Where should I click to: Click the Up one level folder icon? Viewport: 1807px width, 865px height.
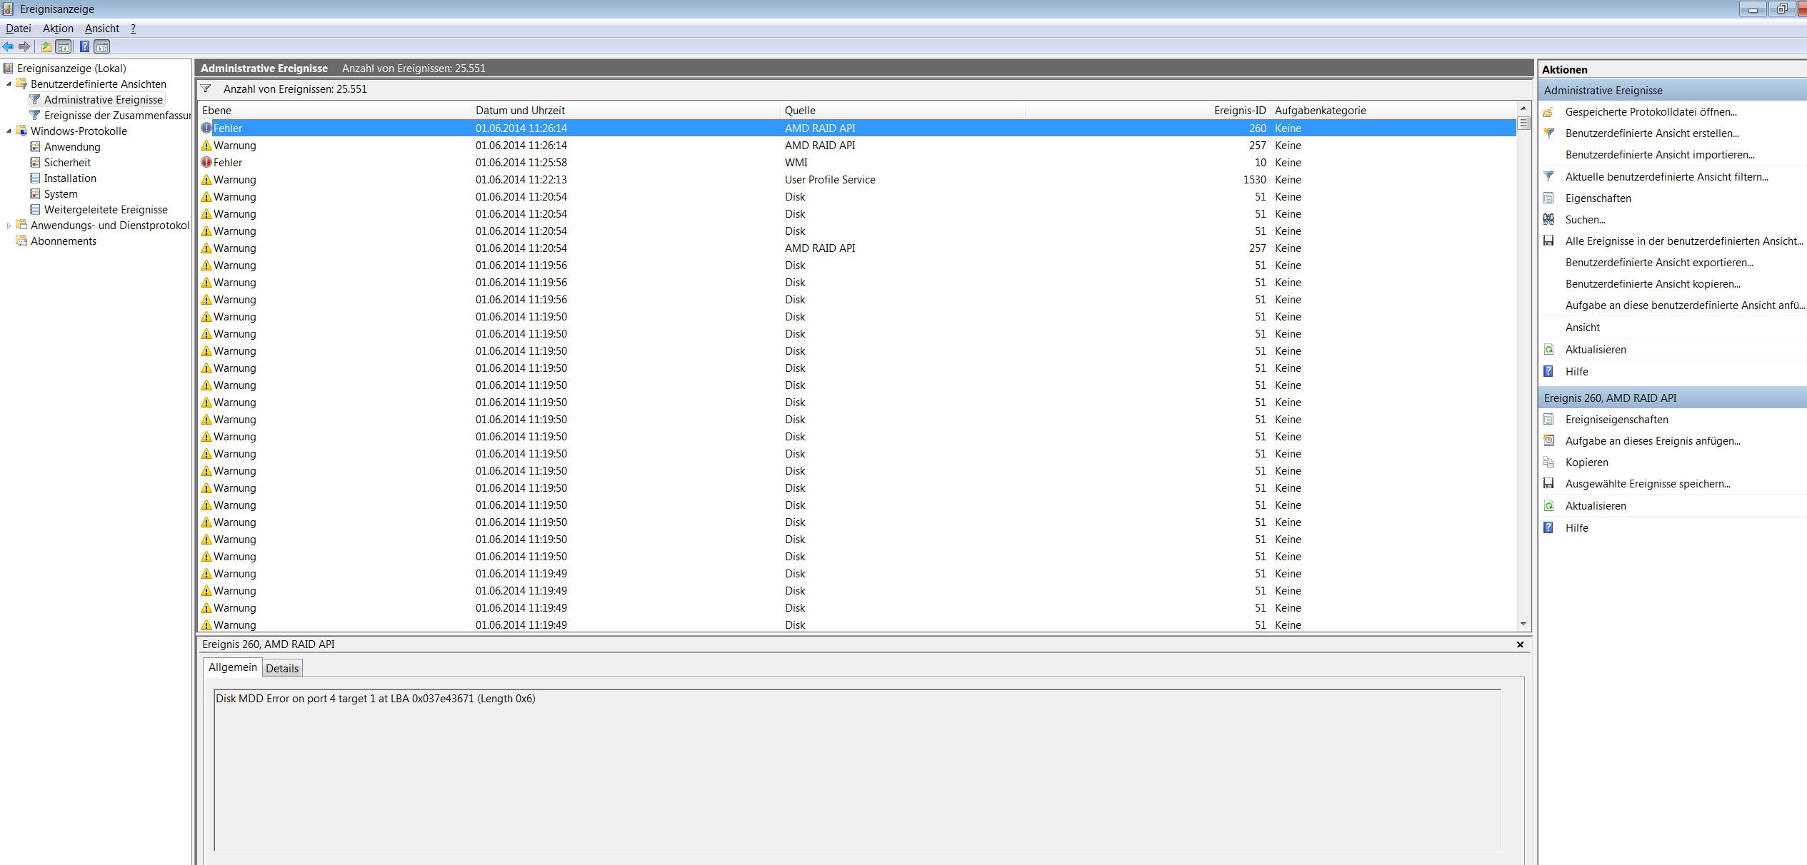coord(46,47)
